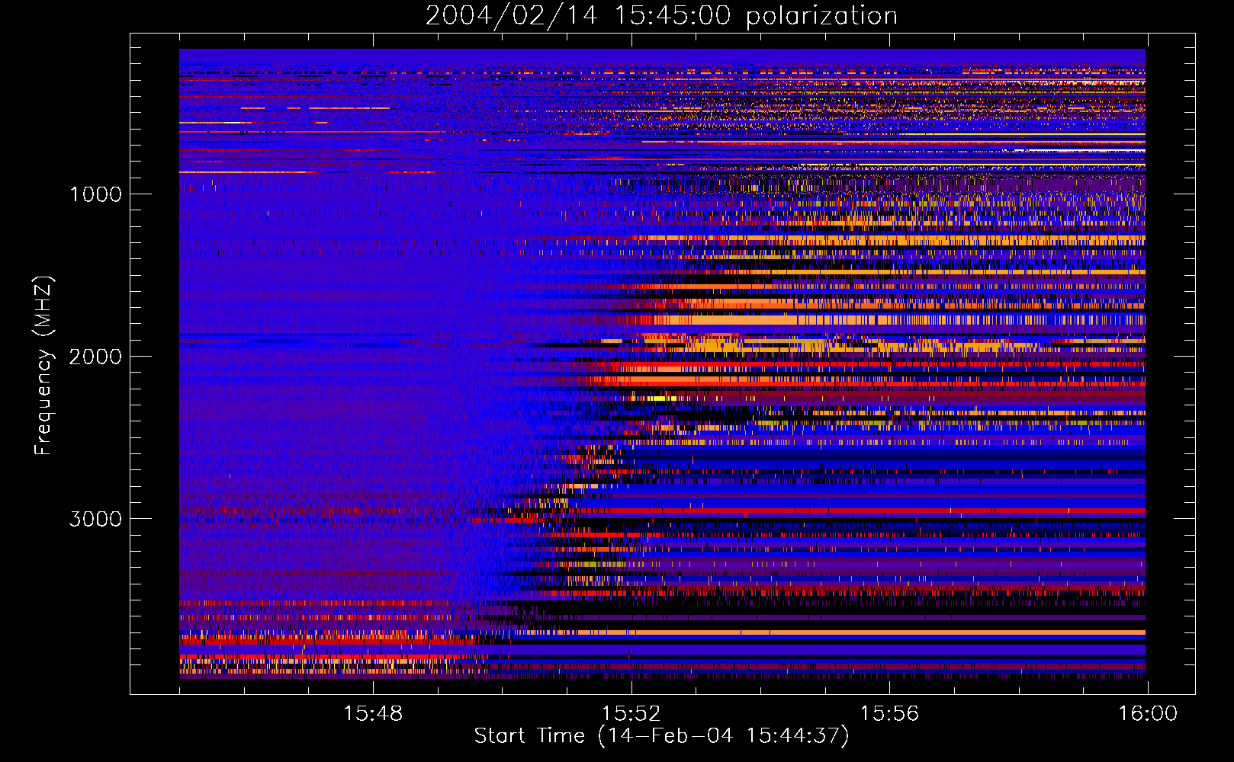Click the 15:56 time tick label
The height and width of the screenshot is (762, 1234).
pos(889,714)
